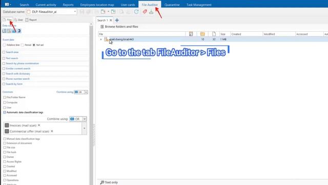
Task: Expand the mail.dseng.local:443 tree node
Action: pyautogui.click(x=101, y=39)
